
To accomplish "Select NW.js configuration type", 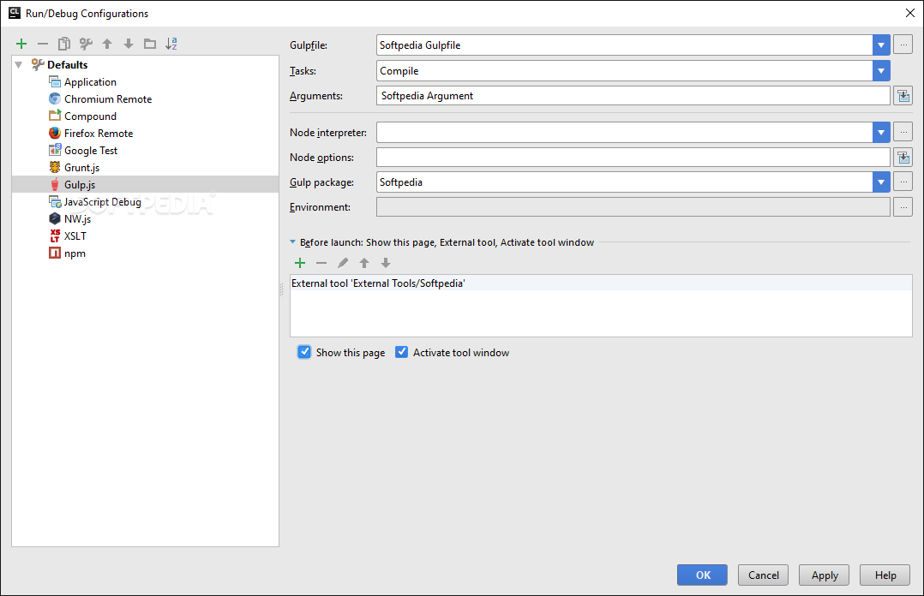I will point(77,218).
